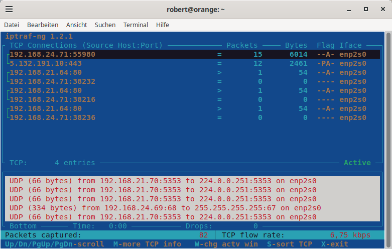Maximize the terminal window
Image resolution: width=392 pixels, height=249 pixels.
[365, 10]
